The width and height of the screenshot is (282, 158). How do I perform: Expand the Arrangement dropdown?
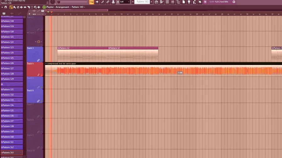point(70,7)
